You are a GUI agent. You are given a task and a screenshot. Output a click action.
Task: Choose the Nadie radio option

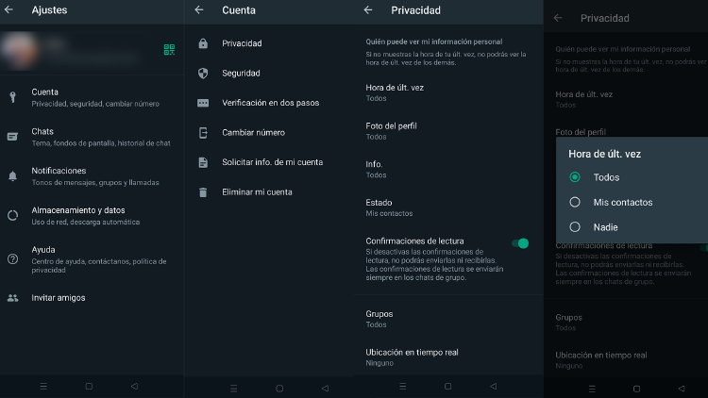click(x=575, y=226)
